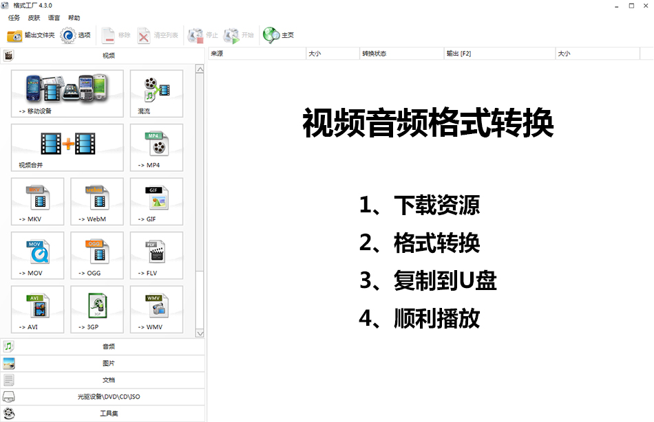Convert to FLV format
Screen dimensions: 654x422
pos(156,256)
